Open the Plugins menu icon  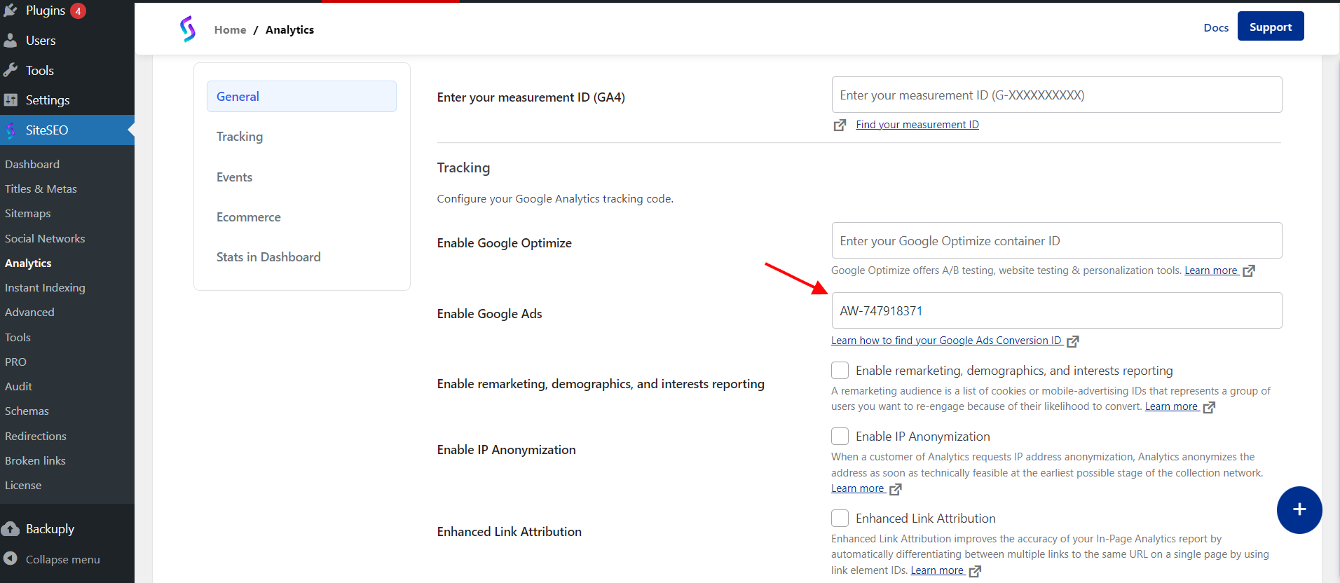[11, 10]
